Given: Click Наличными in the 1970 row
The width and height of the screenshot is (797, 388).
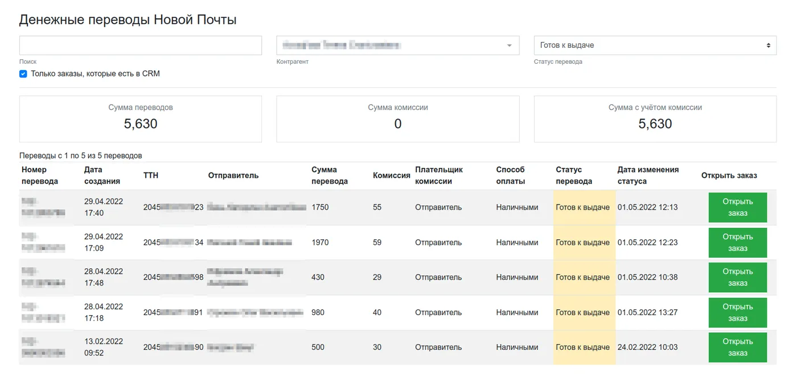Looking at the screenshot, I should pos(517,243).
